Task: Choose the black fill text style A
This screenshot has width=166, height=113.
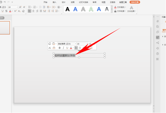Action: [x=67, y=9]
